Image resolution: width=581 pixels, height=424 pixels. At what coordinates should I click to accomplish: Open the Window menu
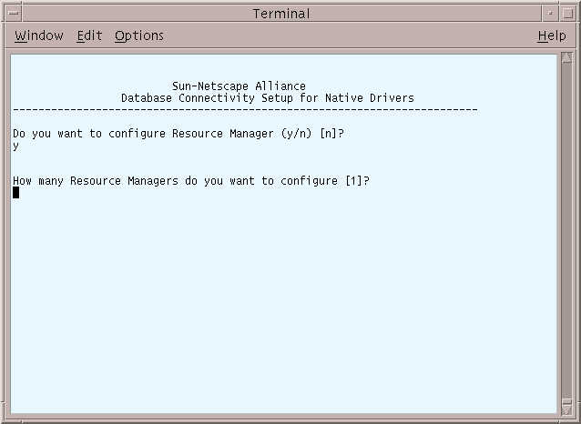point(39,35)
